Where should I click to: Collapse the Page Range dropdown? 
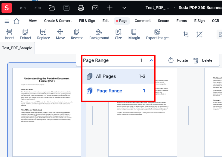coord(151,60)
